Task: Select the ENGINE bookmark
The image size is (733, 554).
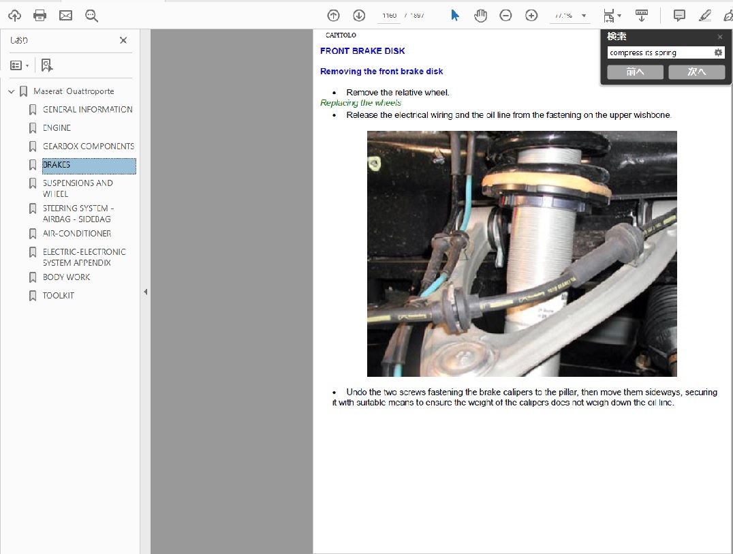Action: pyautogui.click(x=57, y=127)
